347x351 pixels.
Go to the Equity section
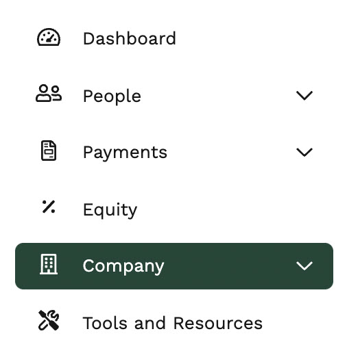tap(110, 210)
